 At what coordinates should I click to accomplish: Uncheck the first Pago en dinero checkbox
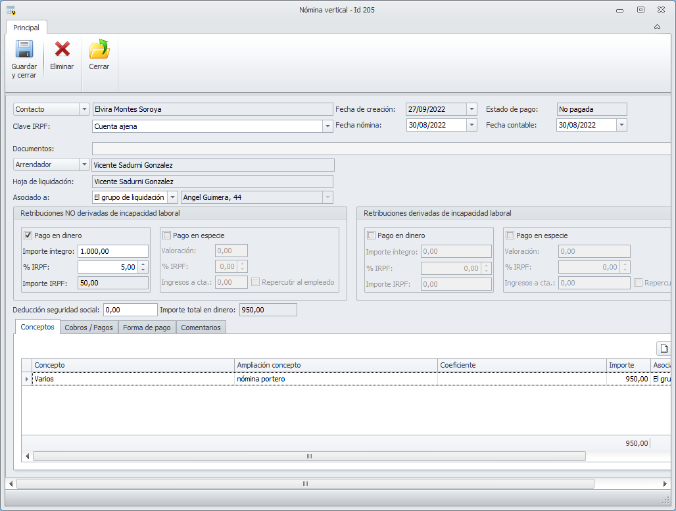pyautogui.click(x=28, y=235)
